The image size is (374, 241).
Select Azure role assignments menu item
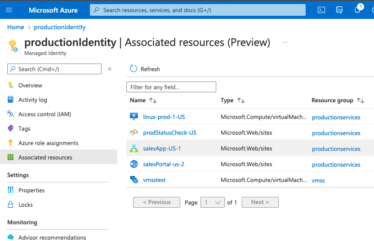click(48, 143)
